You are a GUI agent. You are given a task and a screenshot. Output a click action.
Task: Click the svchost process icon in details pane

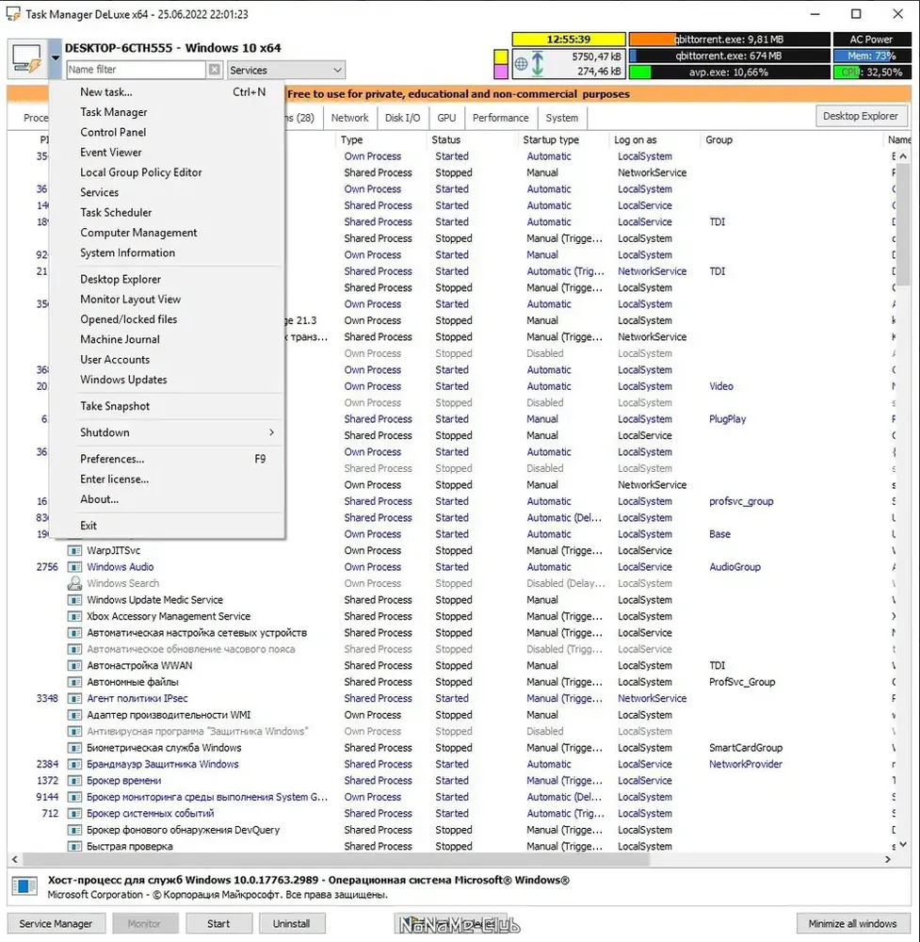(x=24, y=886)
